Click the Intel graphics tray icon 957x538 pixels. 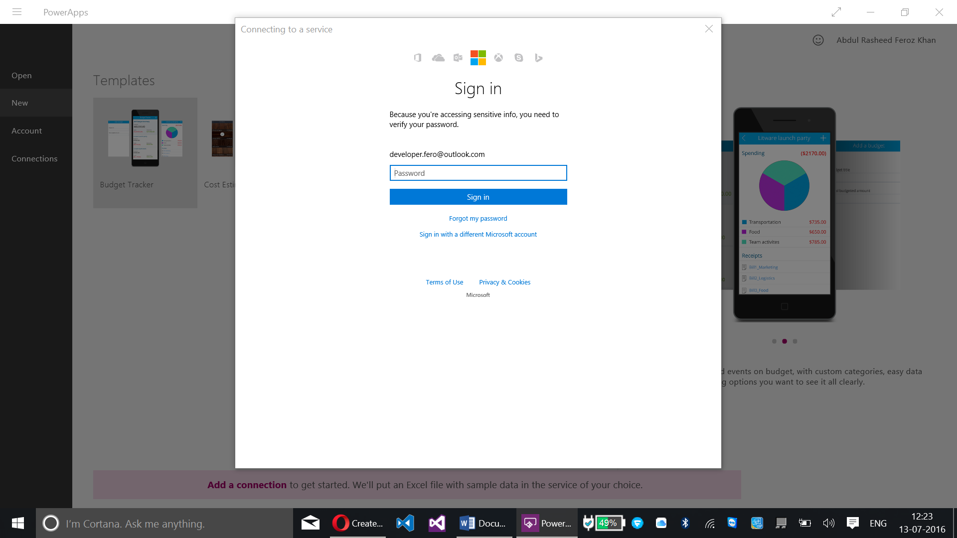757,523
